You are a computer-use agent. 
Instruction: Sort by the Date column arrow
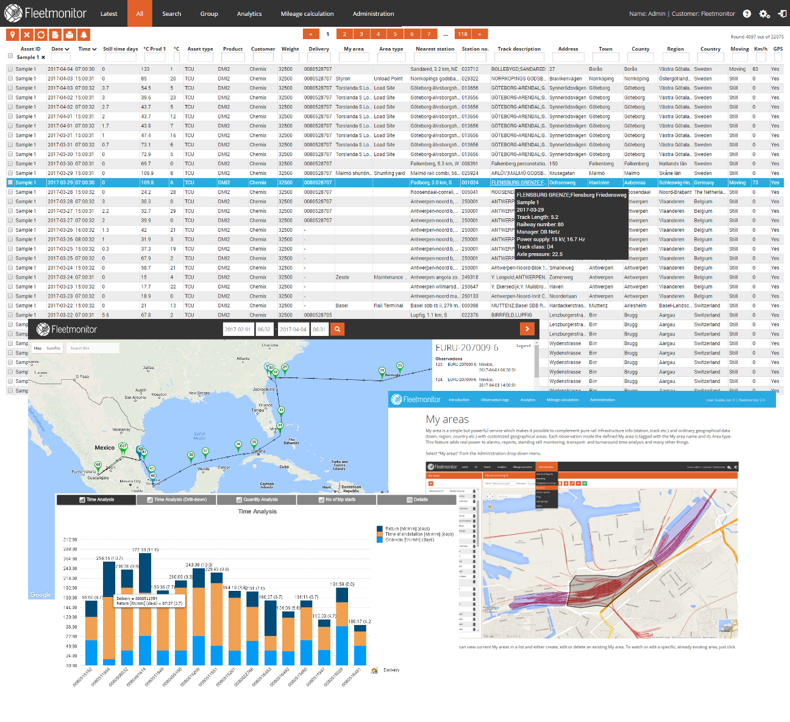tap(67, 49)
